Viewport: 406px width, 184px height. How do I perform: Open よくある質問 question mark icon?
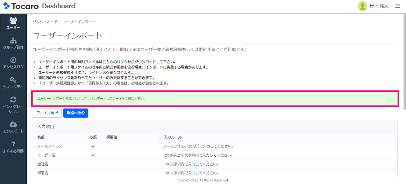(x=13, y=144)
